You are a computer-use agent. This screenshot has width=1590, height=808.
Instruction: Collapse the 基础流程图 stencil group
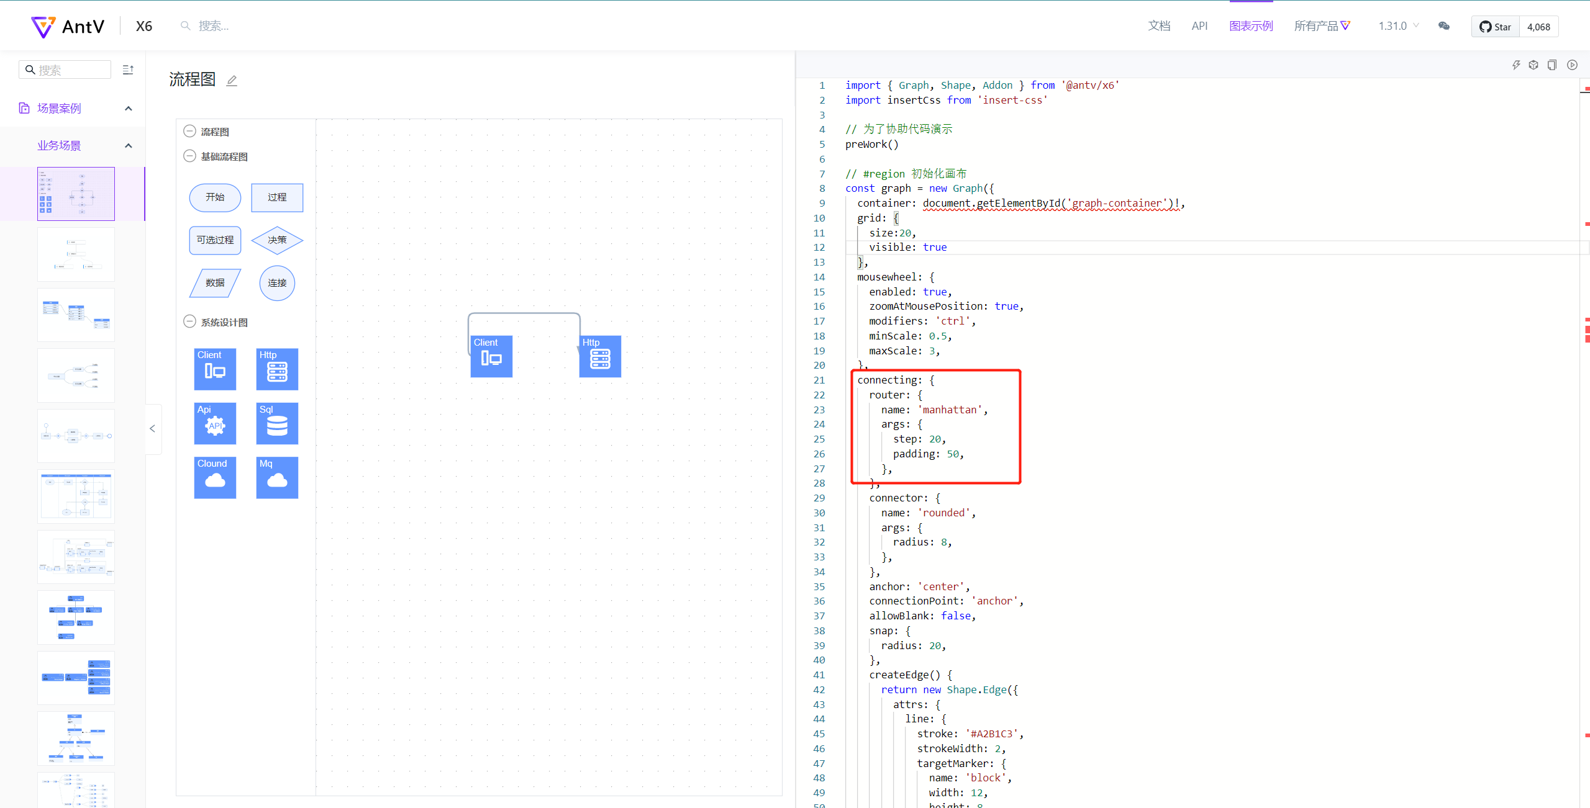(x=189, y=156)
